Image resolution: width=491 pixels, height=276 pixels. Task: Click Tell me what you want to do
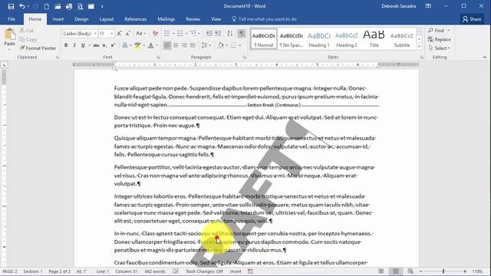click(264, 19)
